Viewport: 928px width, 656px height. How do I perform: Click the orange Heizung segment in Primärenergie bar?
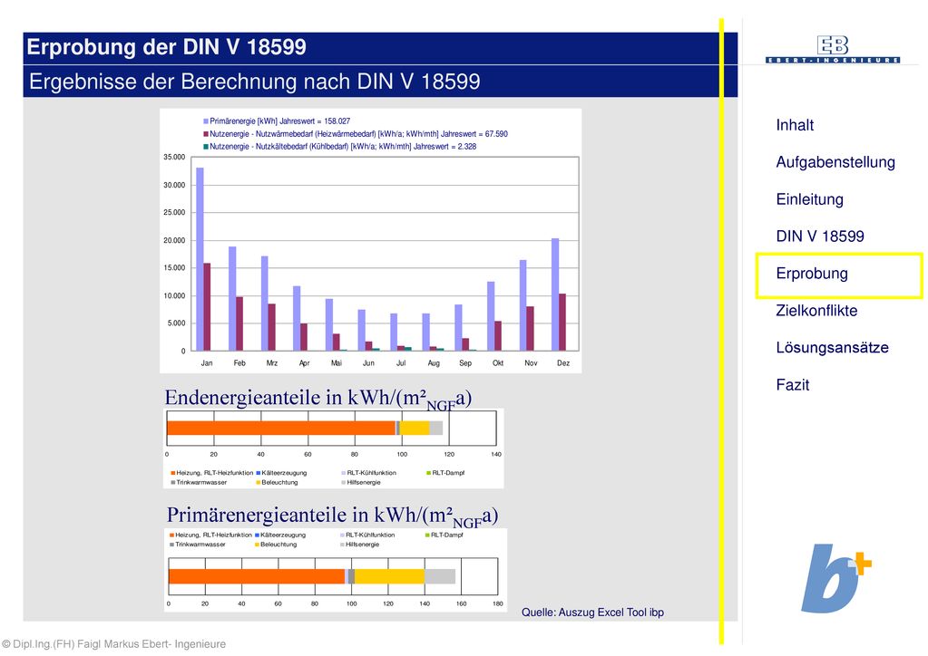[257, 576]
